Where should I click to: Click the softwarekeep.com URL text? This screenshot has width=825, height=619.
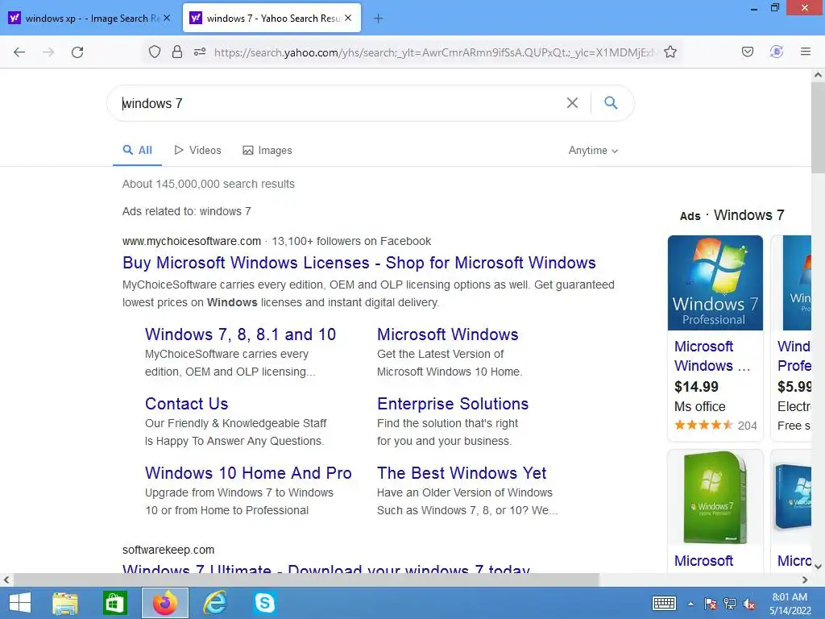(168, 550)
